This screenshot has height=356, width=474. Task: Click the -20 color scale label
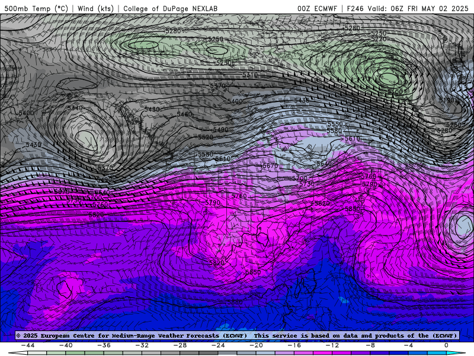(x=256, y=345)
